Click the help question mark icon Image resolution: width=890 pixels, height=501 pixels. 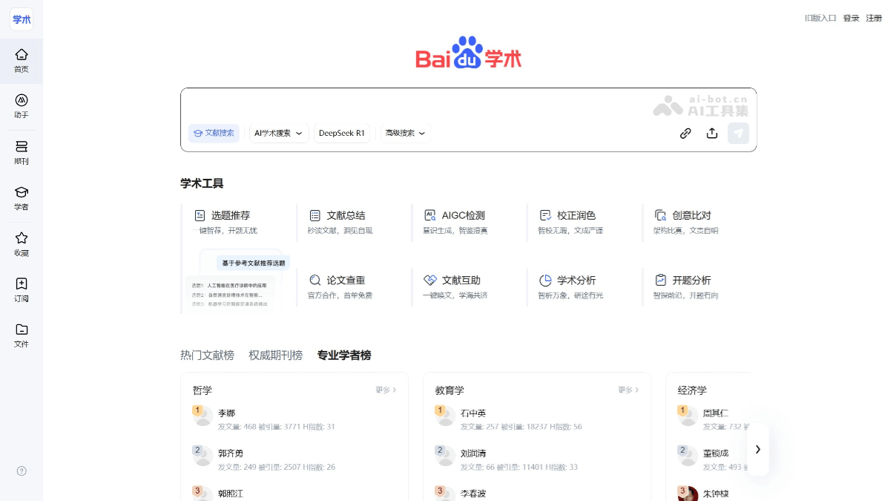pos(22,471)
